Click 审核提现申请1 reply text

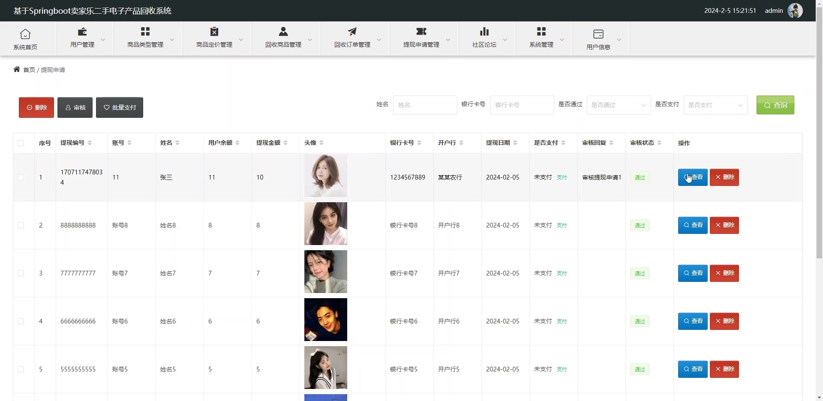601,177
